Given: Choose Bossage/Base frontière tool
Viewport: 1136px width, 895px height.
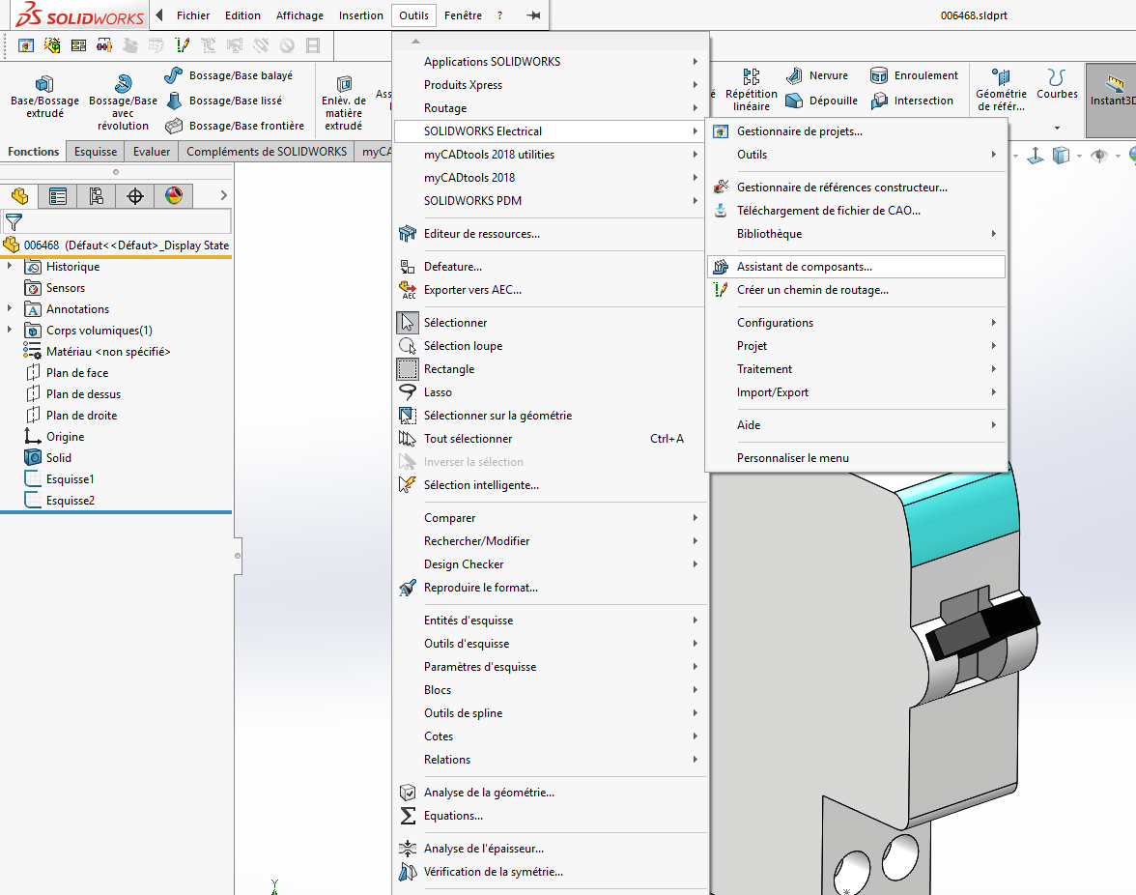Looking at the screenshot, I should (x=234, y=126).
